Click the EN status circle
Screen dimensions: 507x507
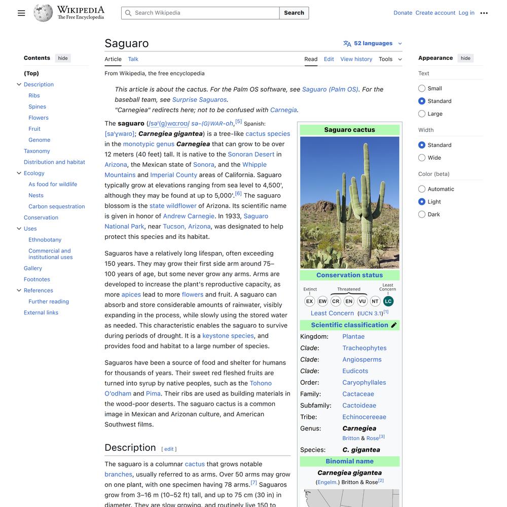[x=349, y=301]
